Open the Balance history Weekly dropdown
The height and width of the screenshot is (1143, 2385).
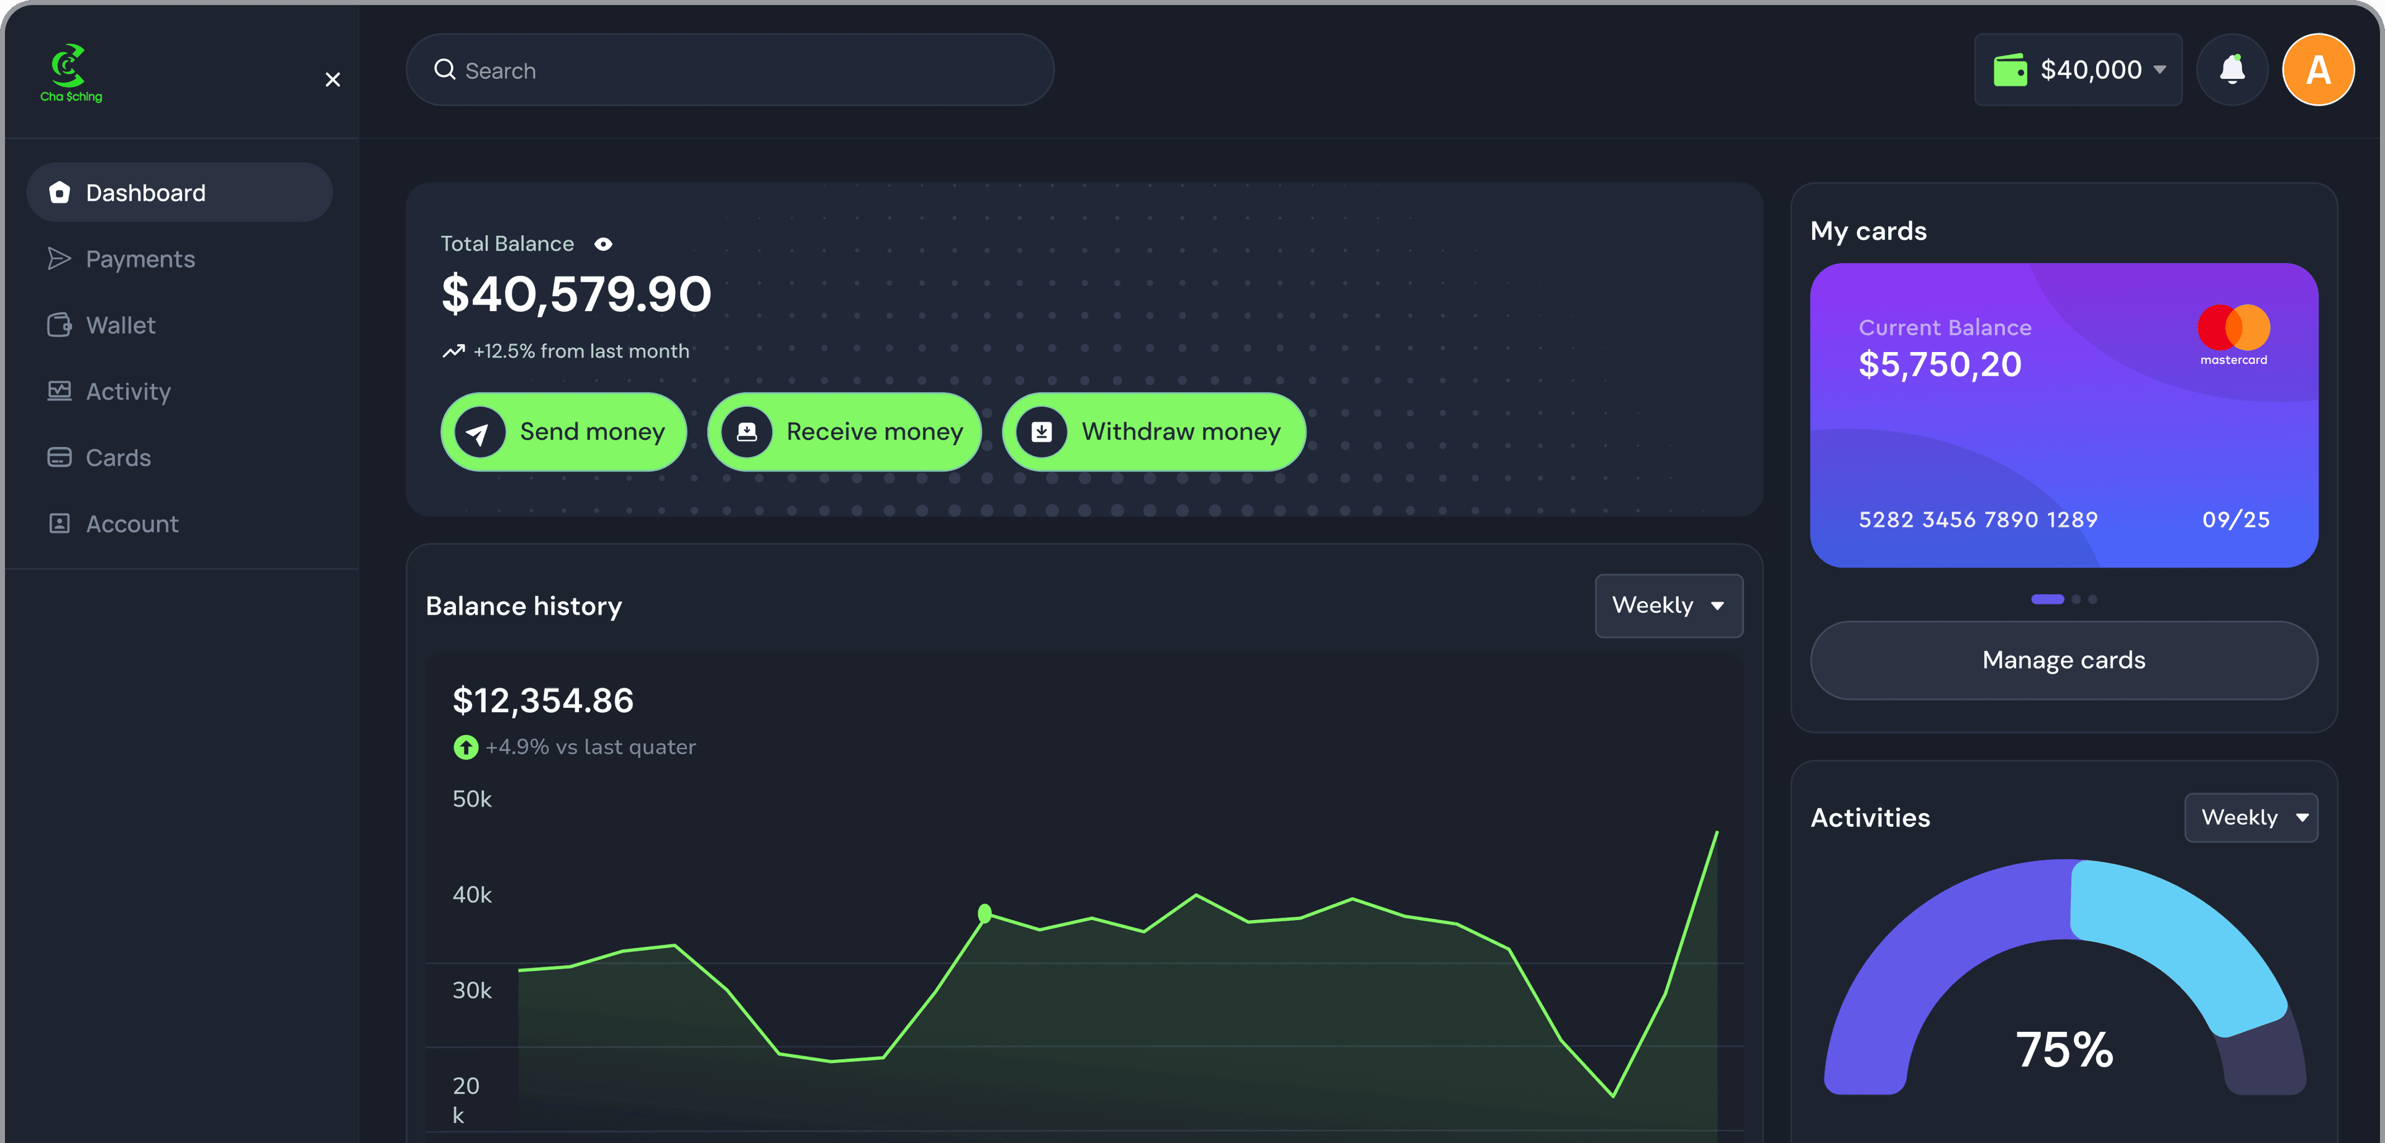(x=1668, y=606)
